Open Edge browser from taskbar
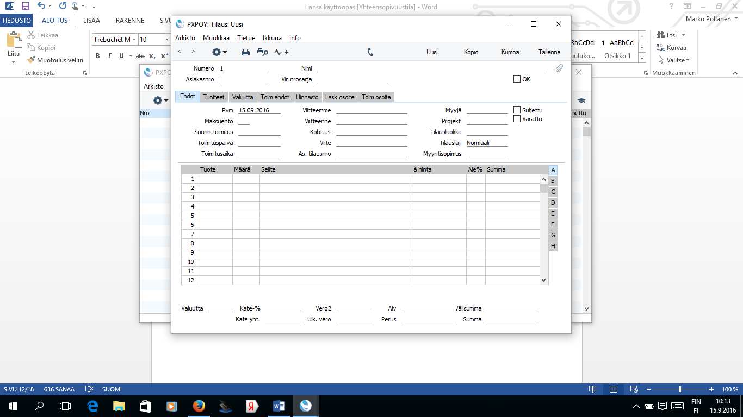743x417 pixels. click(x=92, y=406)
